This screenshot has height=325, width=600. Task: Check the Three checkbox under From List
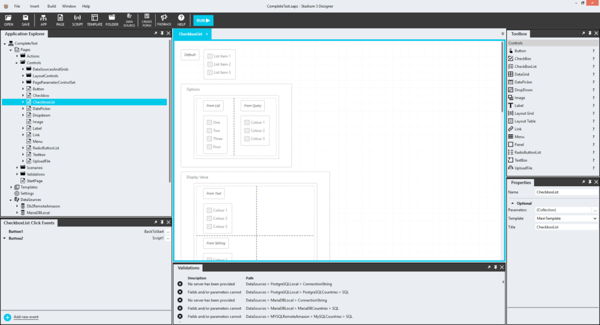coord(209,139)
